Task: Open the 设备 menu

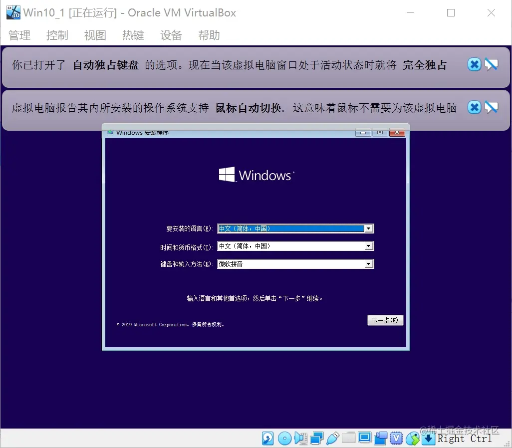Action: click(x=171, y=35)
